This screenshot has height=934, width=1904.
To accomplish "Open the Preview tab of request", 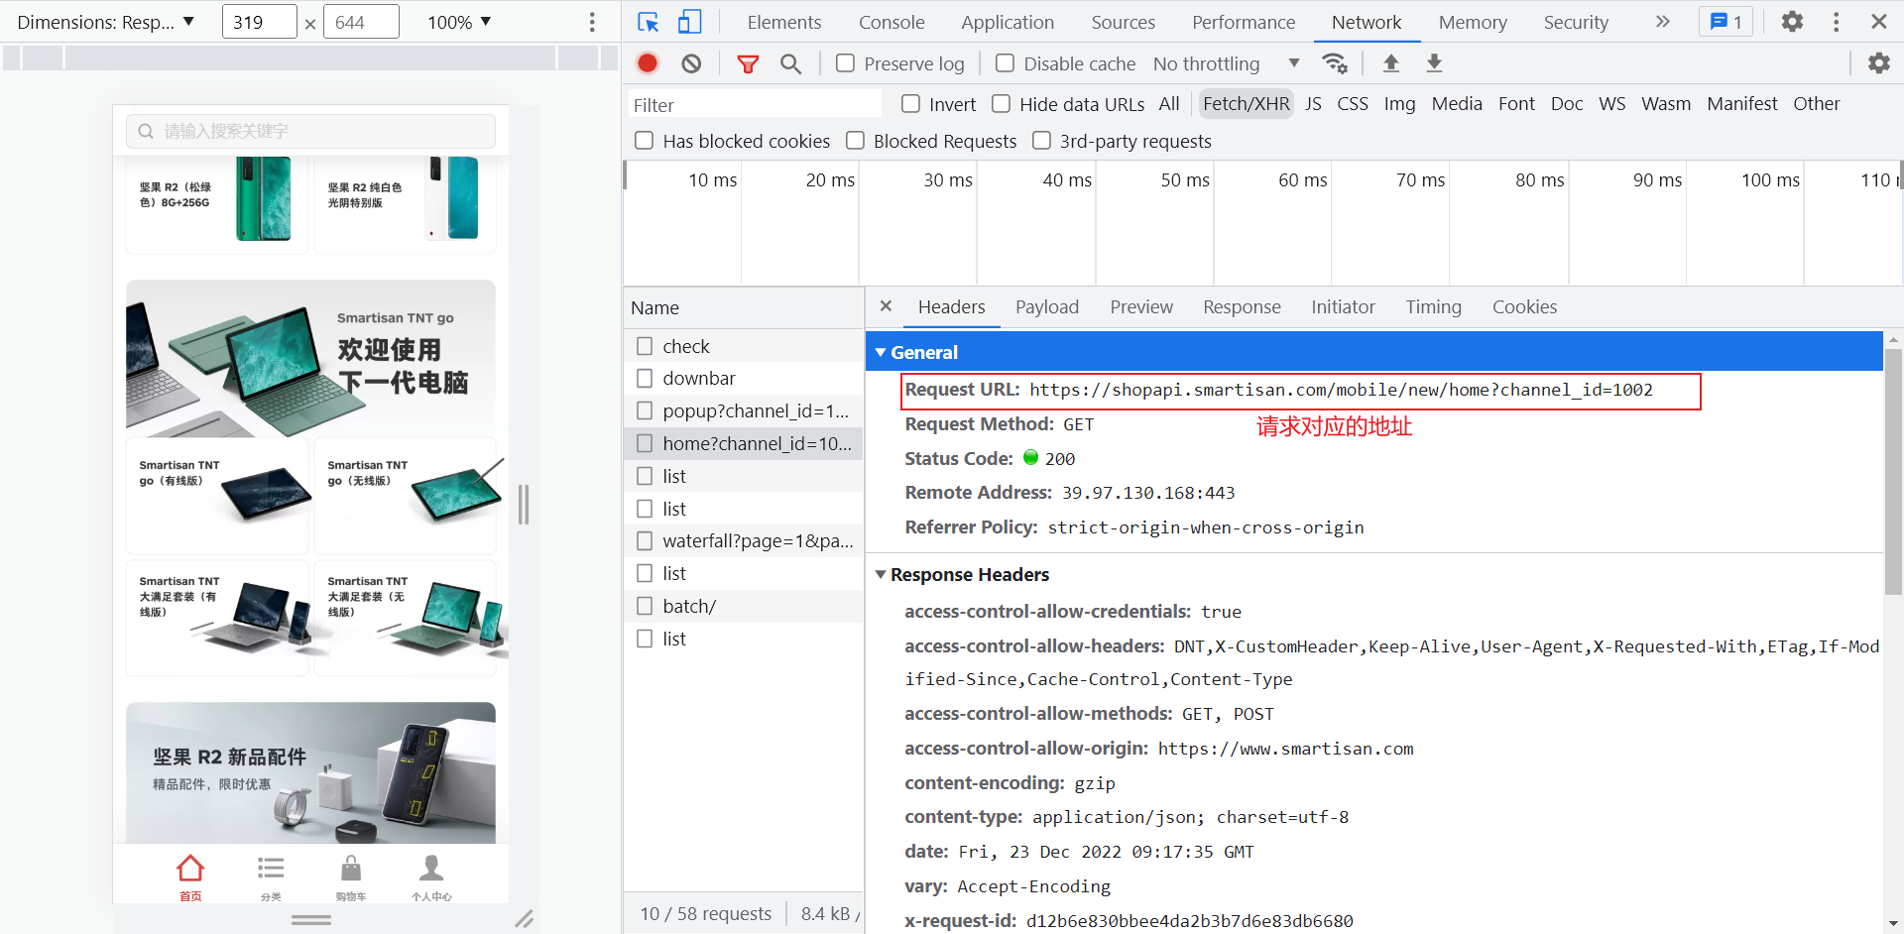I will 1141,306.
